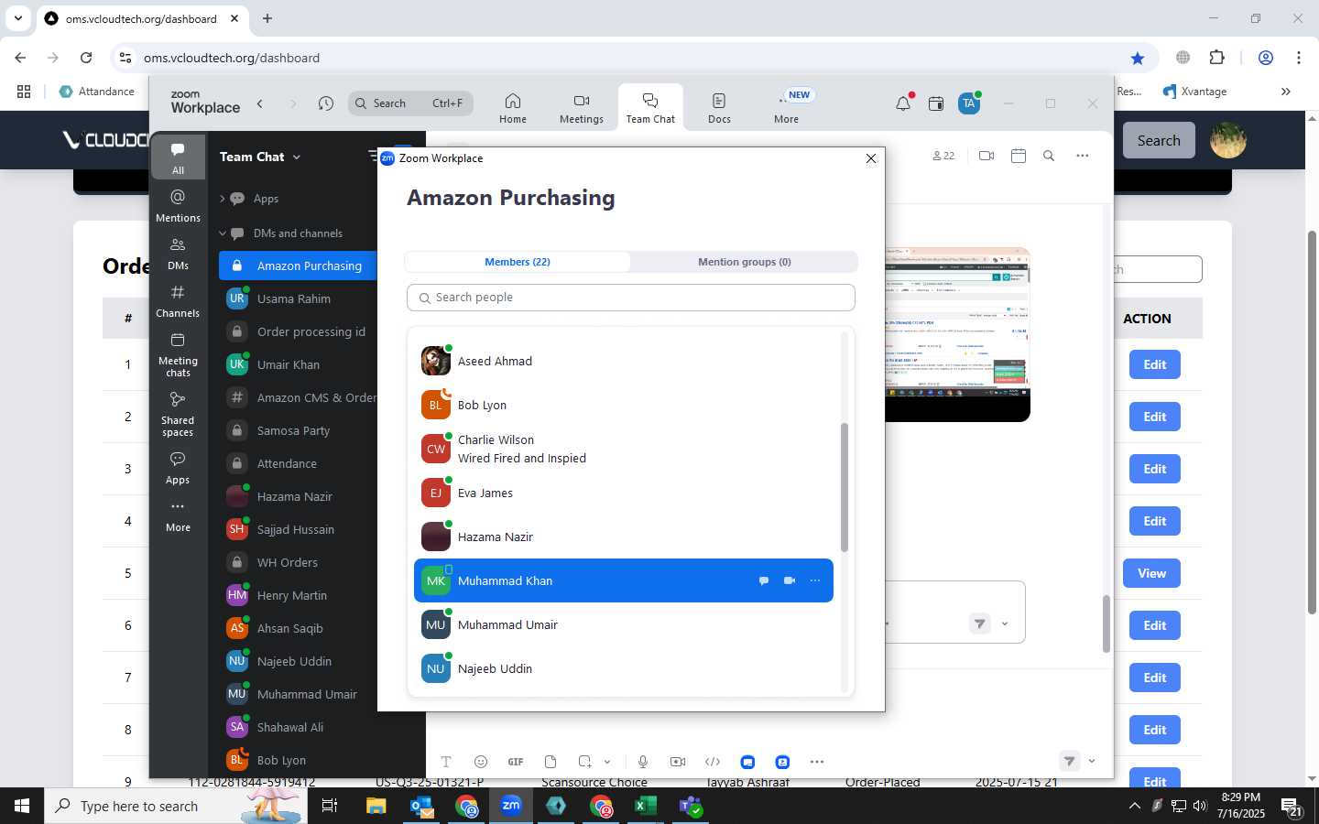Image resolution: width=1319 pixels, height=824 pixels.
Task: Close the Amazon Purchasing members dialog
Action: pyautogui.click(x=871, y=158)
